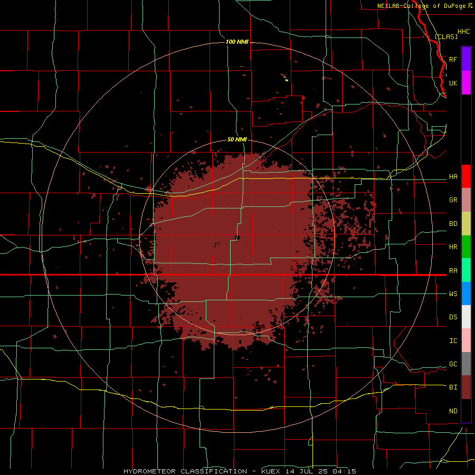The image size is (475, 475).
Task: Click the RF legend label
Action: (453, 59)
